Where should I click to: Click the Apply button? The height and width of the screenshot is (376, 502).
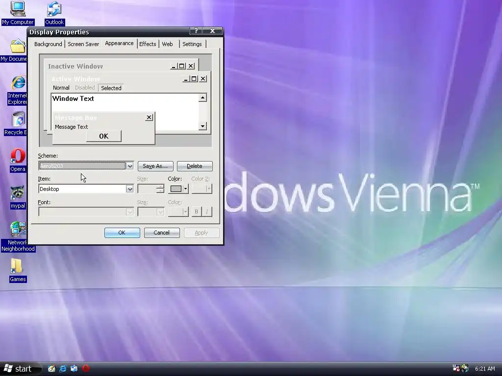(x=201, y=233)
